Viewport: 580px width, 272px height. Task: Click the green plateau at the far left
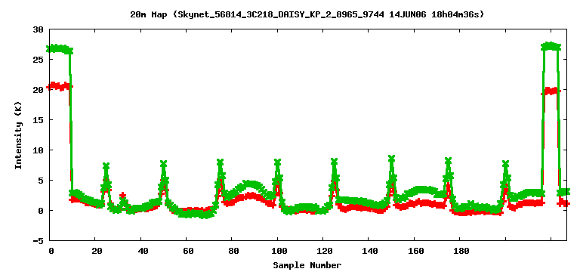[x=59, y=49]
